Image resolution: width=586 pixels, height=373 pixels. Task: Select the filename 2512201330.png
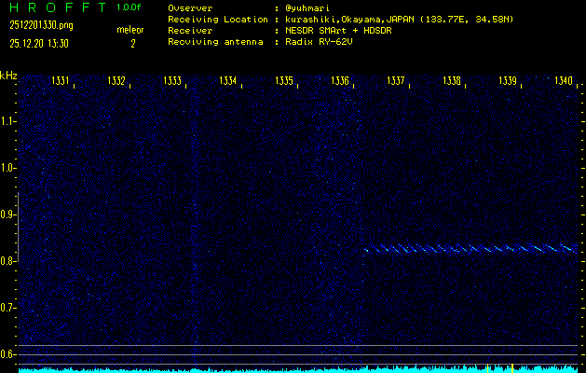click(40, 25)
